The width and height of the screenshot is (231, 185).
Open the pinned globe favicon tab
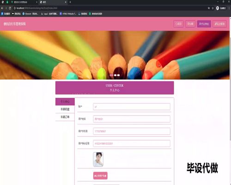point(3,2)
